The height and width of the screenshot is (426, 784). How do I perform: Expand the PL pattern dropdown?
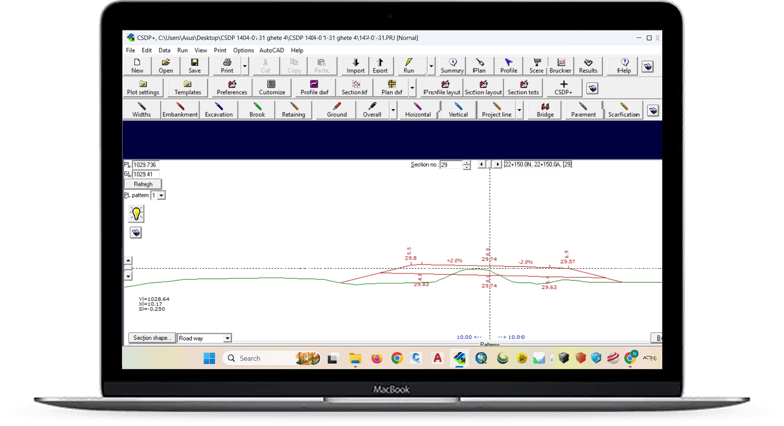(161, 196)
